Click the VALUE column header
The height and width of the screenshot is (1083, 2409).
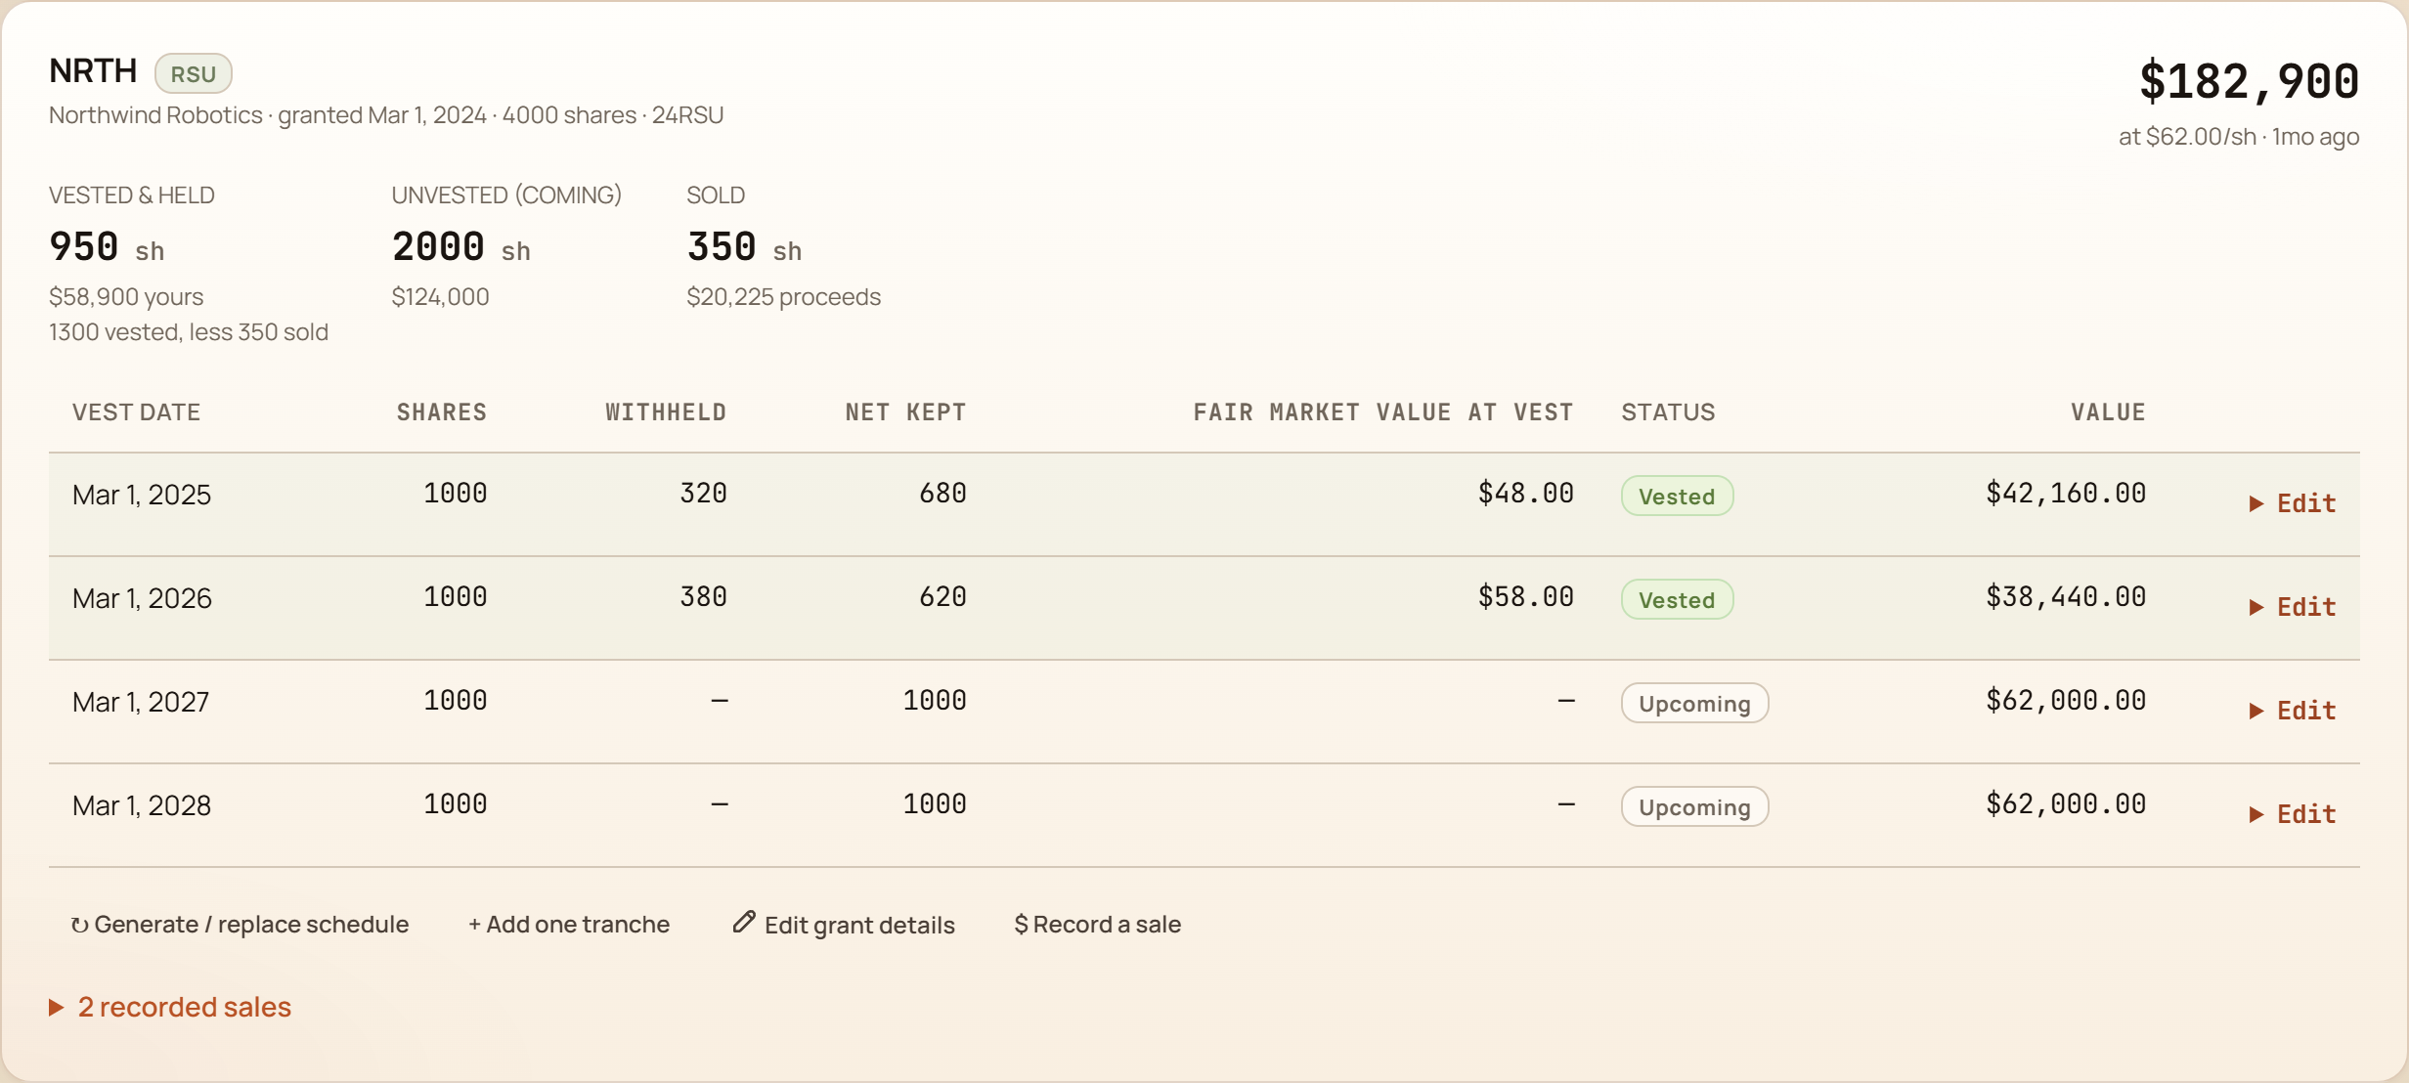pyautogui.click(x=2109, y=412)
